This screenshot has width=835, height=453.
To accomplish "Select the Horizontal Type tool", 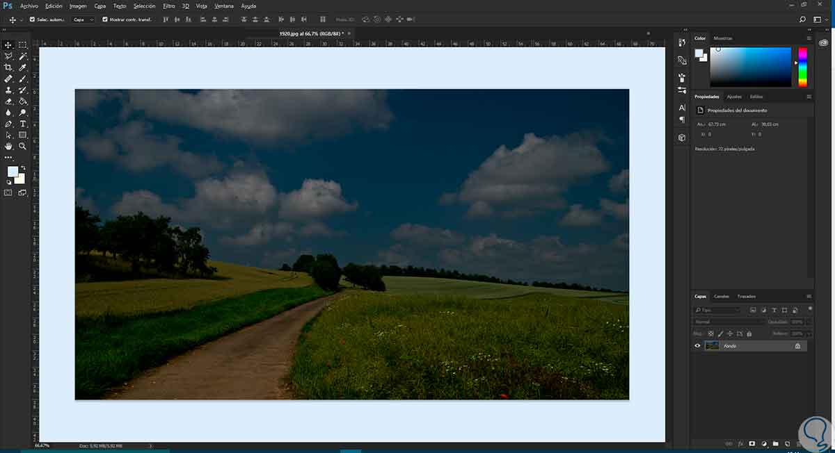I will [23, 124].
